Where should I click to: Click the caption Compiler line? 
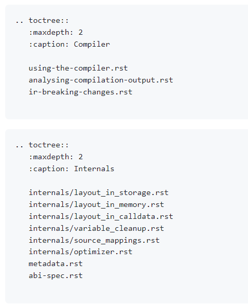(69, 45)
